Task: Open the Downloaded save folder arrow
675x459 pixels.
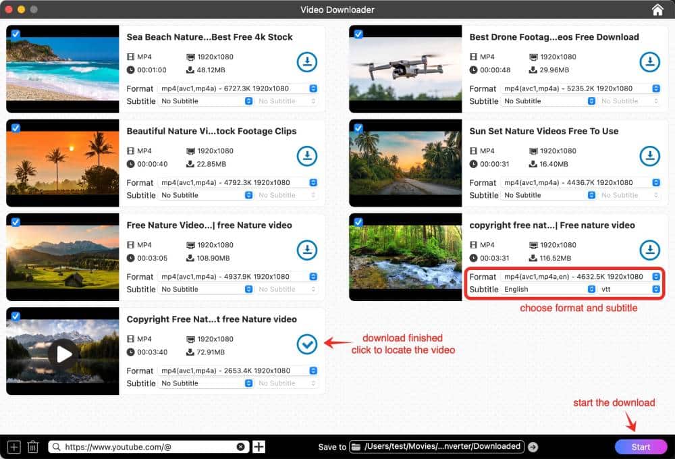Action: (x=533, y=446)
